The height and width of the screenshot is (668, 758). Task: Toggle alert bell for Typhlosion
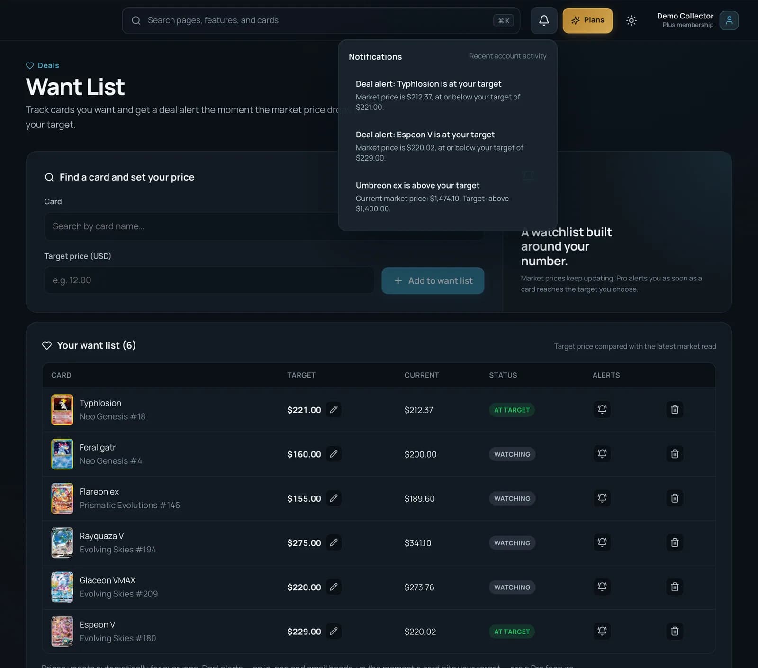602,409
